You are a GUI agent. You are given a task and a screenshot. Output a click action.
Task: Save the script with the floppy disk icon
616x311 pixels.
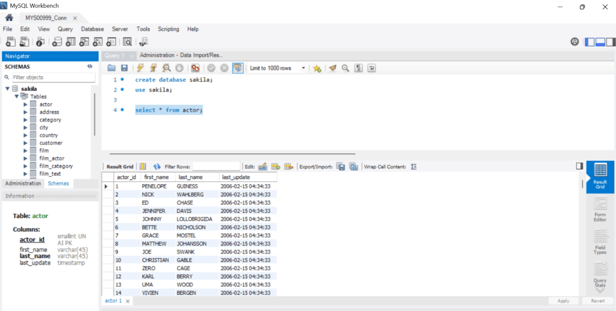coord(124,68)
